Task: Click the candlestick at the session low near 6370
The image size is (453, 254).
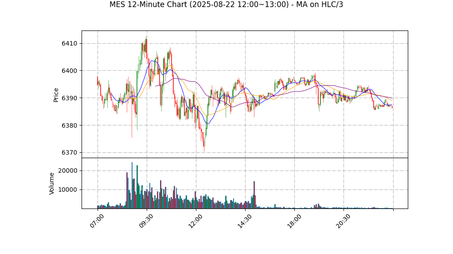Action: click(204, 145)
